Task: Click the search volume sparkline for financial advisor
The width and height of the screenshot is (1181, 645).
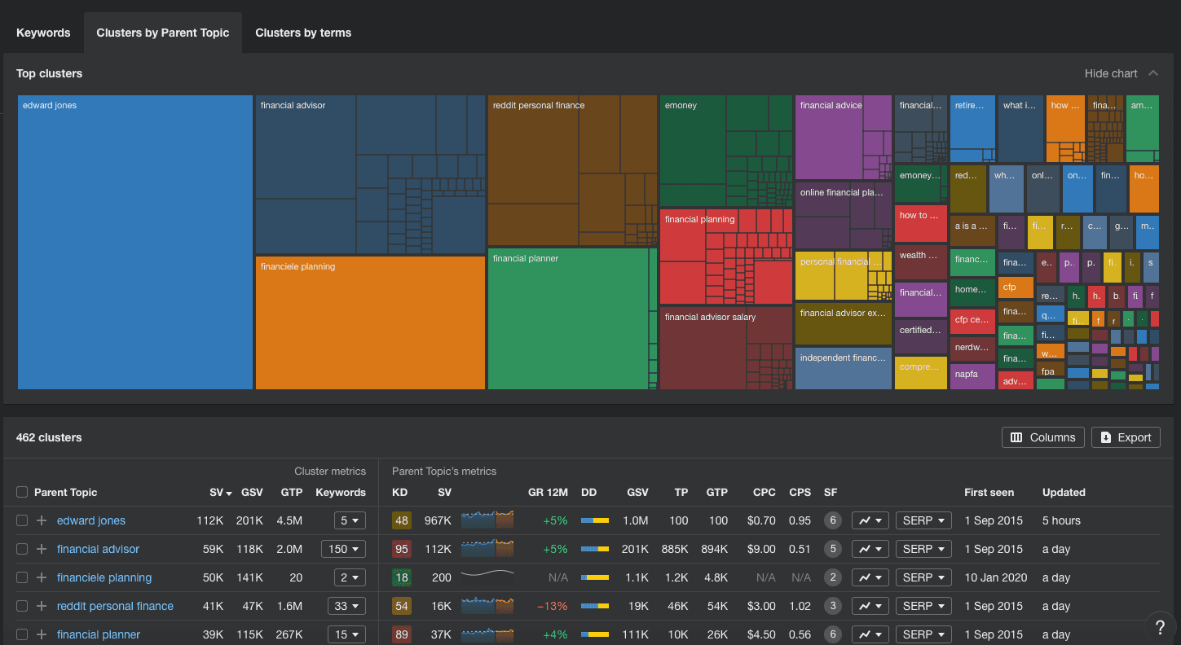Action: pos(487,550)
